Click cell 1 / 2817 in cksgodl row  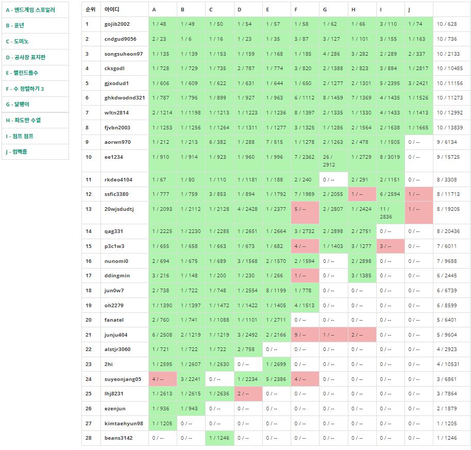[418, 69]
